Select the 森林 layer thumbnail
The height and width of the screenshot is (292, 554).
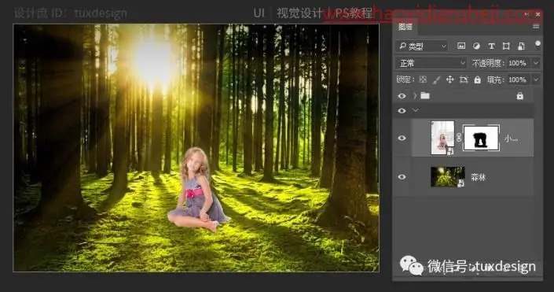coord(448,176)
